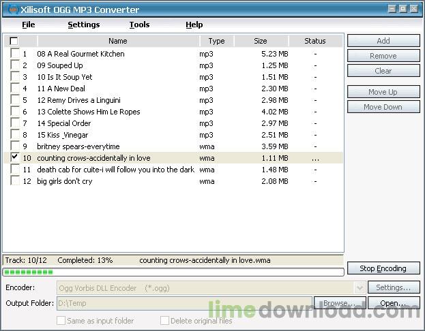The image size is (425, 331).
Task: Toggle the select-all checkbox in list header
Action: tap(14, 41)
